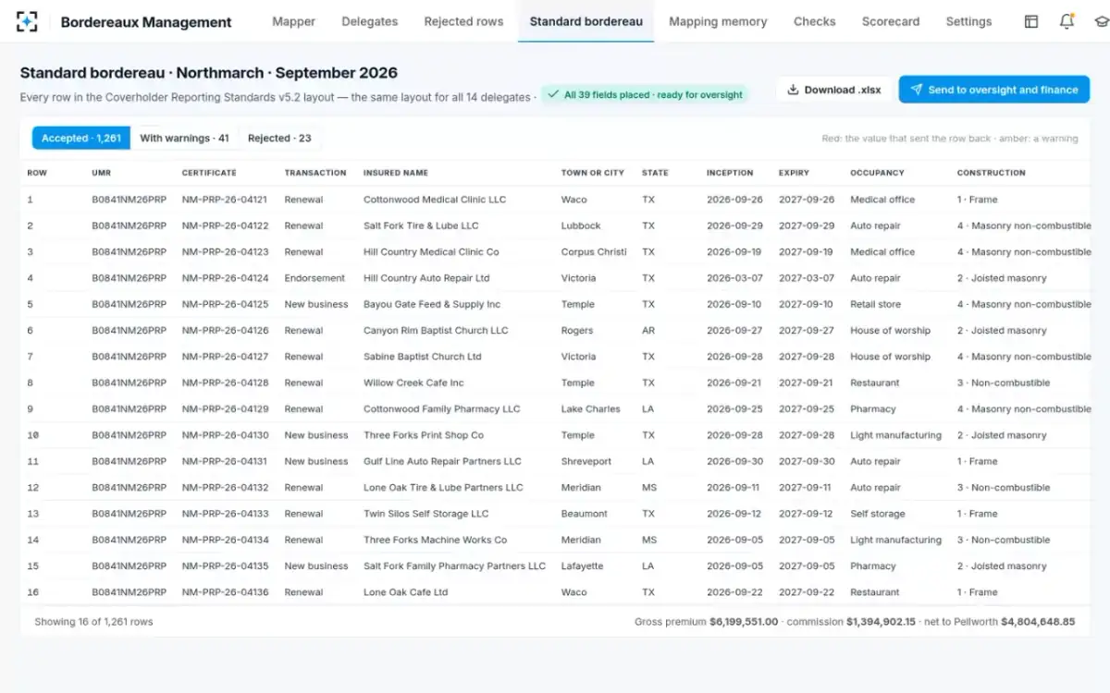
Task: Click the ROW column header
Action: (37, 173)
